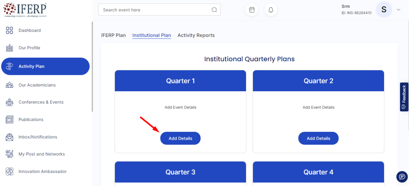Click the sidebar vertical scrollbar
The width and height of the screenshot is (409, 186).
click(92, 67)
